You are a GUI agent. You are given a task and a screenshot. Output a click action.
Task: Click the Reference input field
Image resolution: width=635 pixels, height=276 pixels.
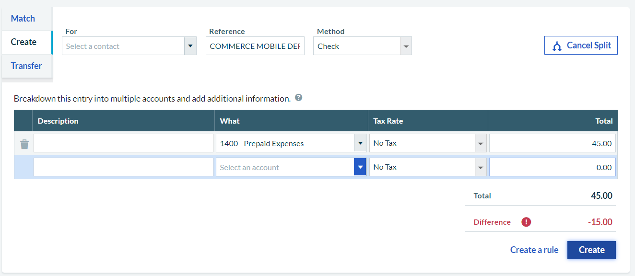pos(255,46)
